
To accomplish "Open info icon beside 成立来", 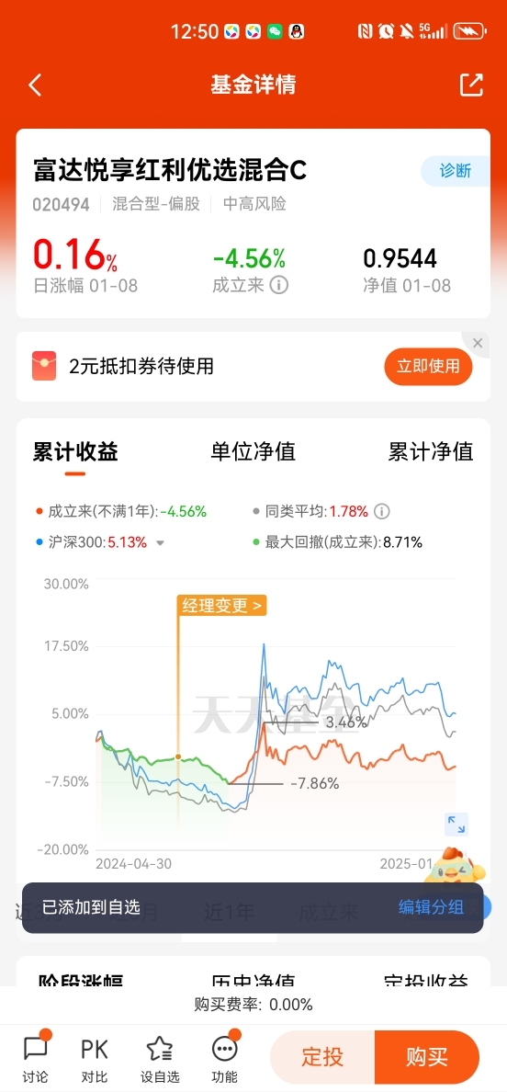I will point(279,285).
